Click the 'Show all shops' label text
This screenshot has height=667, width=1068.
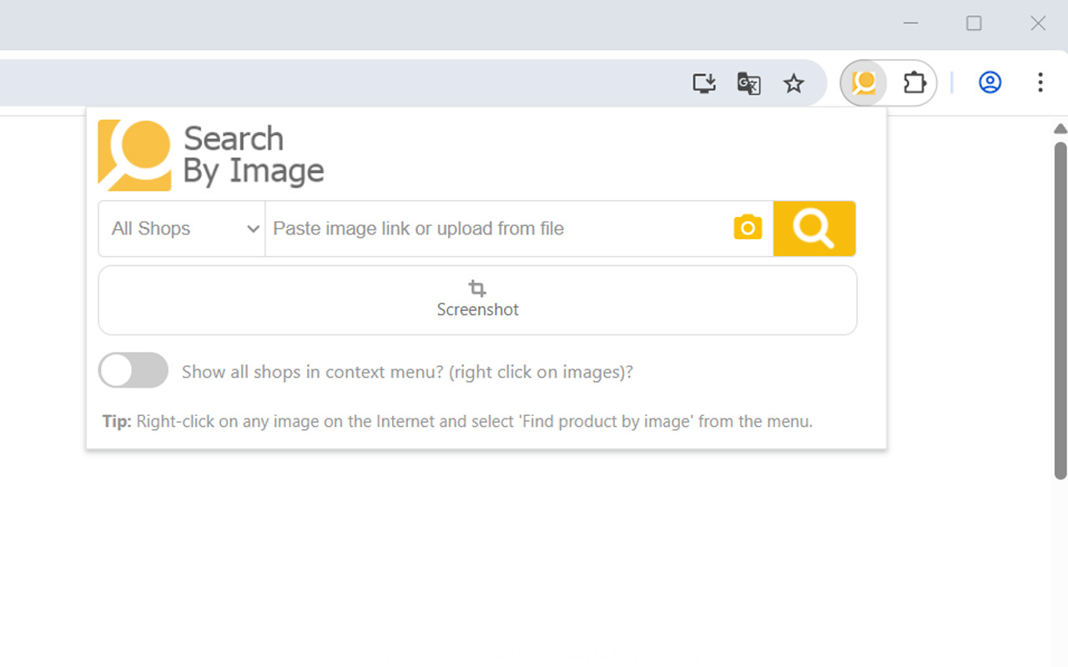pyautogui.click(x=407, y=372)
